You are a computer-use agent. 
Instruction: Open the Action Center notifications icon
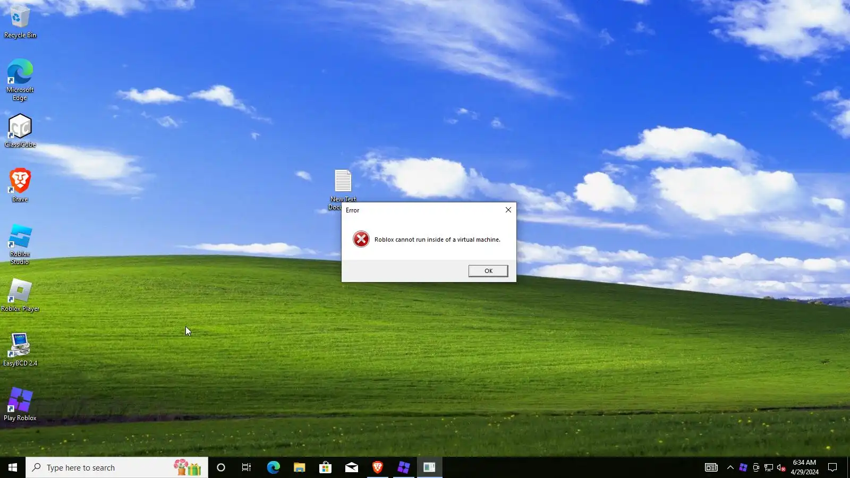[832, 467]
